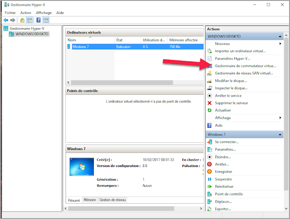Click the Actions pane scroll up arrow
The height and width of the screenshot is (219, 290).
pyautogui.click(x=286, y=35)
